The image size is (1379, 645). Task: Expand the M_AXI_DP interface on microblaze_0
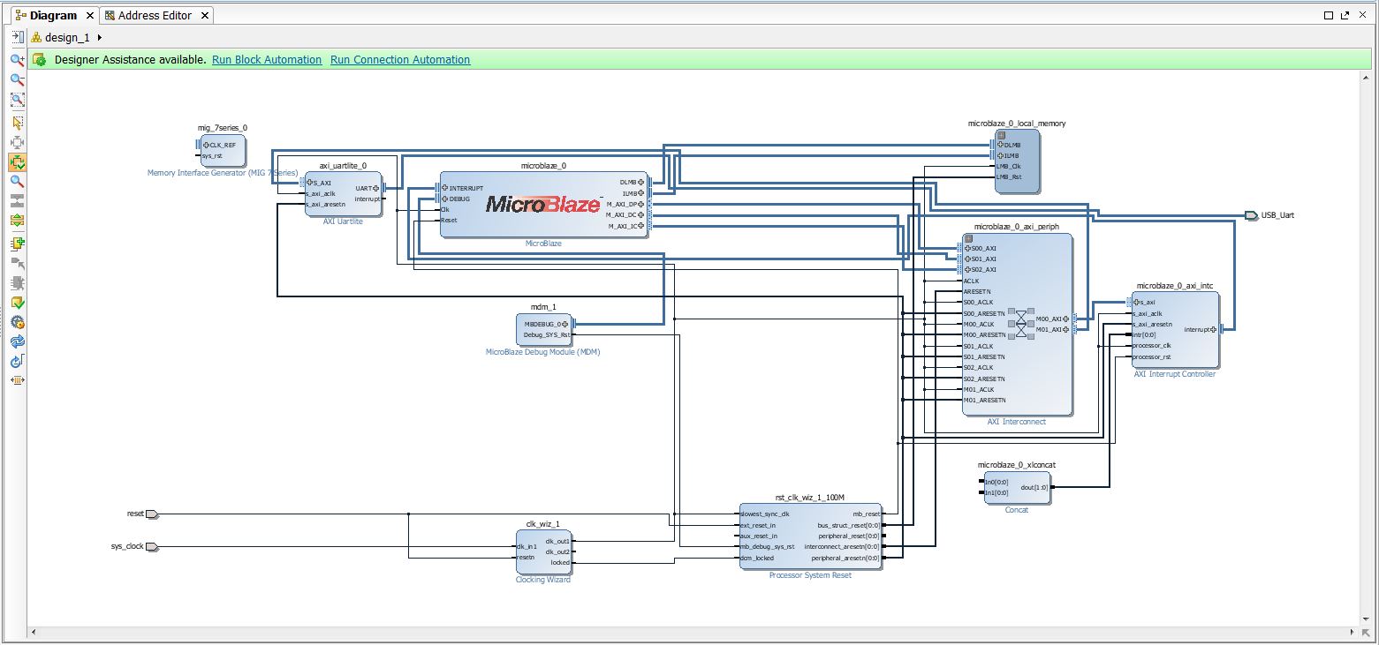(641, 205)
